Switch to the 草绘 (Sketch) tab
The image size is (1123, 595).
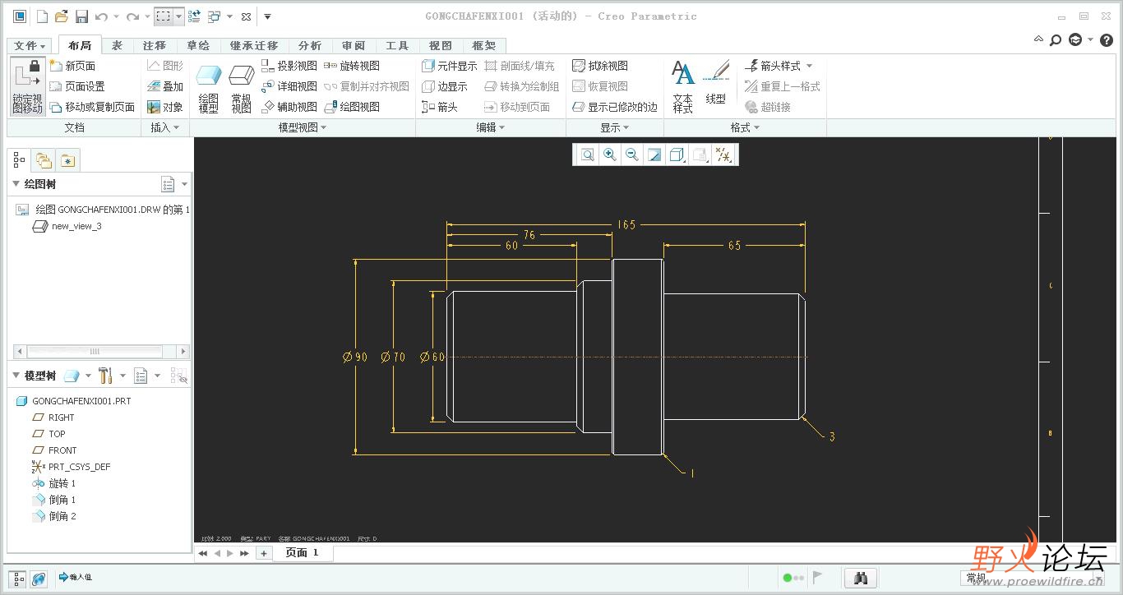pos(198,46)
